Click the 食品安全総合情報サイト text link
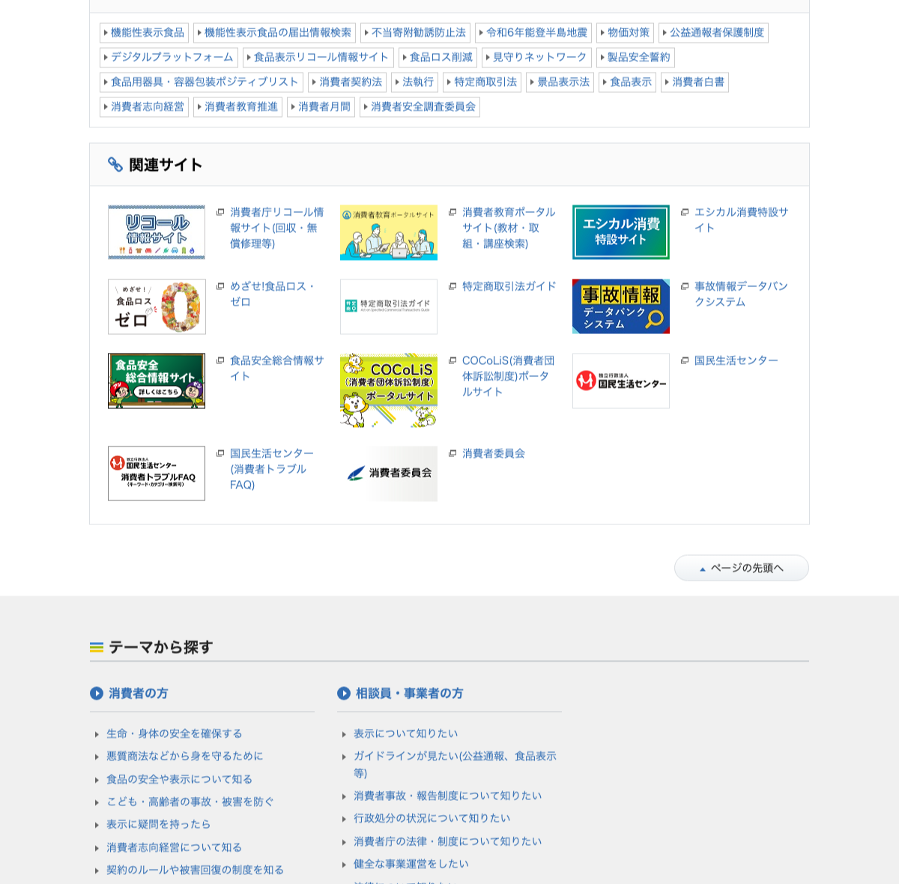Screen dimensions: 899x884 (x=277, y=368)
